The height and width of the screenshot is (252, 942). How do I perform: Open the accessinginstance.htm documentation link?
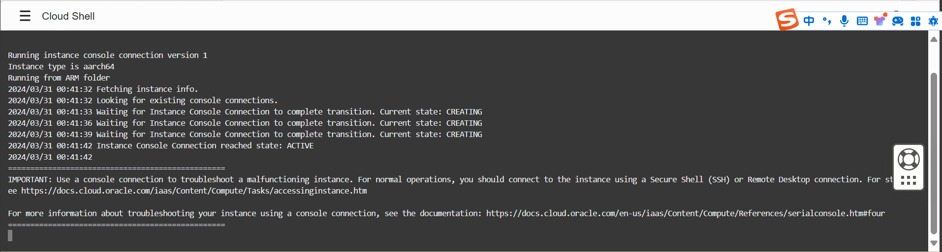[194, 191]
